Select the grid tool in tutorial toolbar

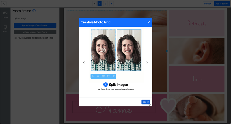(103, 76)
